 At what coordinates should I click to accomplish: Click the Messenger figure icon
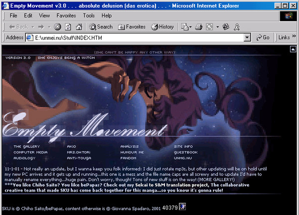point(237,27)
